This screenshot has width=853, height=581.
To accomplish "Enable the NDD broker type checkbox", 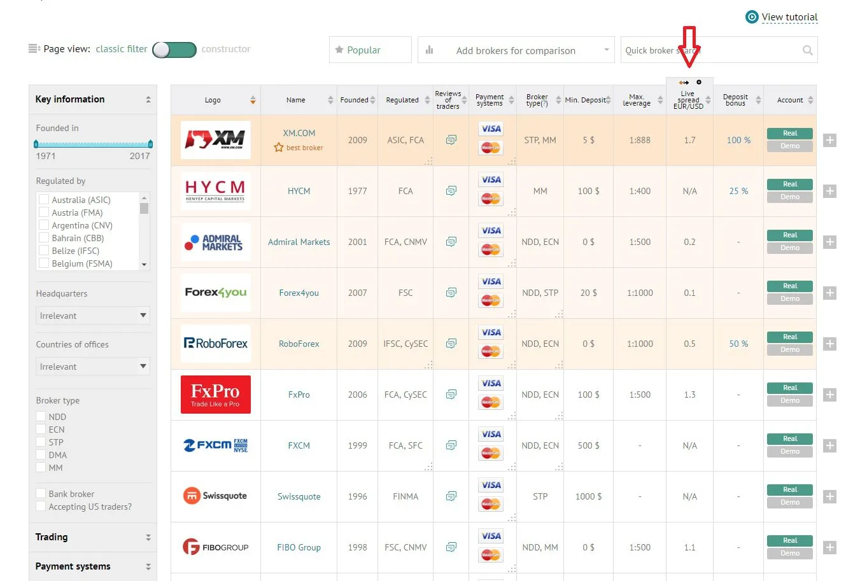I will click(x=41, y=416).
